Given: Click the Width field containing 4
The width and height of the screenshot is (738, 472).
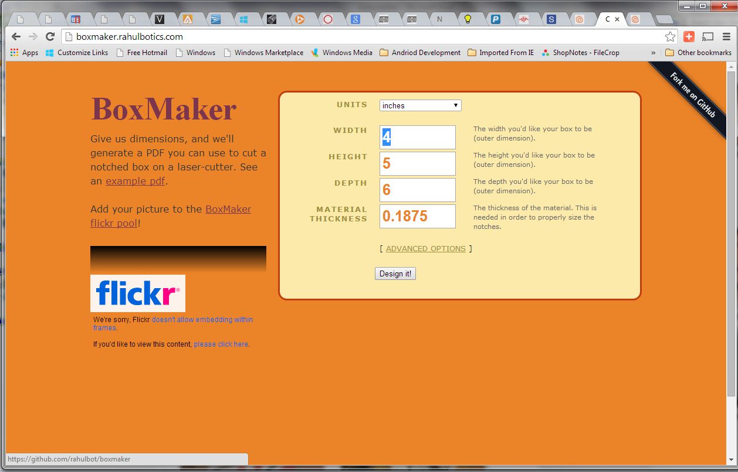Looking at the screenshot, I should 418,137.
